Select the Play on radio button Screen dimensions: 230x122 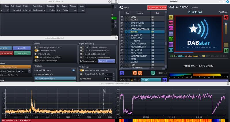pos(132,80)
